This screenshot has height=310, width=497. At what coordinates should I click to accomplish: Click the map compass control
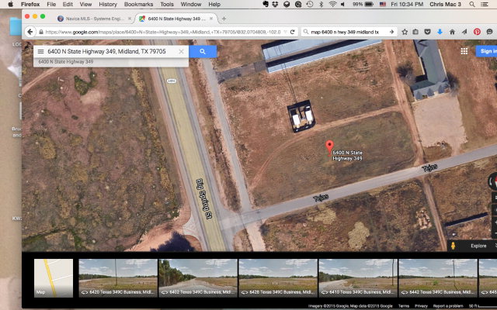[x=493, y=182]
